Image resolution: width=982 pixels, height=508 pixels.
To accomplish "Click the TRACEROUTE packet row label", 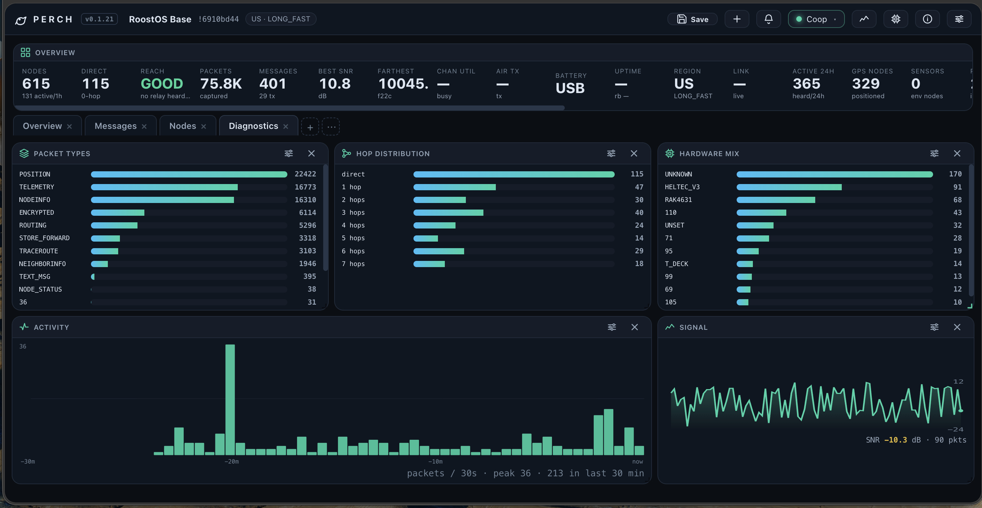I will coord(39,251).
